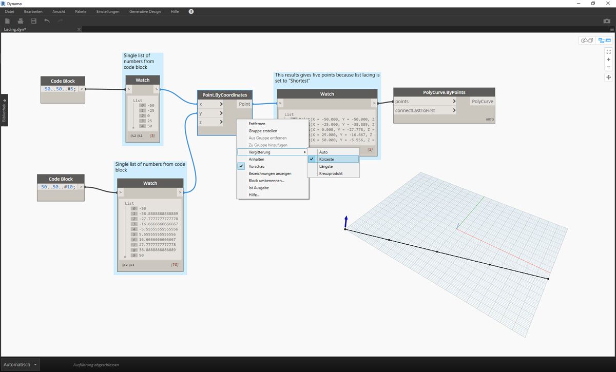Click 'Ausführung abgeschlossen' status text

coord(96,365)
